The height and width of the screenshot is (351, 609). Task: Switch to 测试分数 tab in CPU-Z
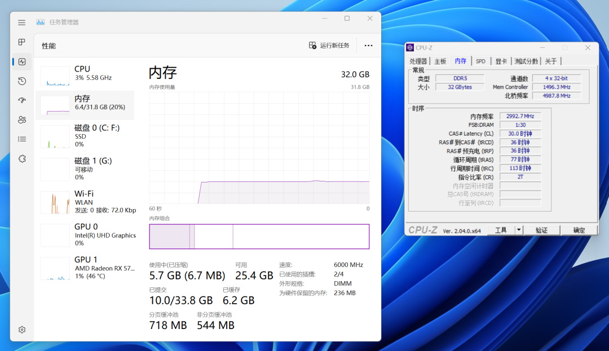coord(526,61)
